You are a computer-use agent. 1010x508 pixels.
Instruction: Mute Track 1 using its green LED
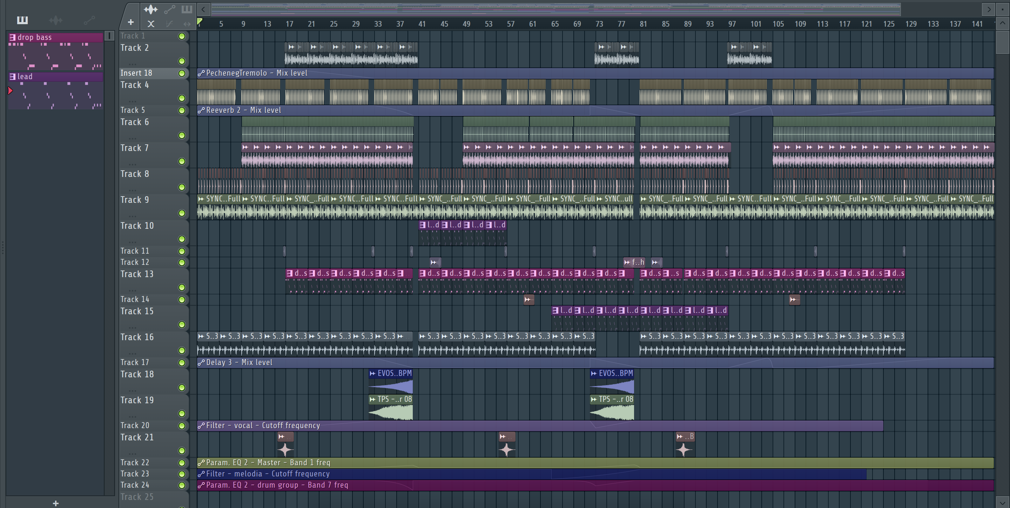pos(182,36)
